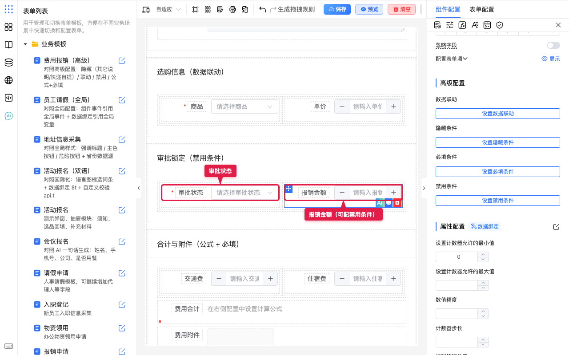Click 设置数据联动 button

(498, 114)
